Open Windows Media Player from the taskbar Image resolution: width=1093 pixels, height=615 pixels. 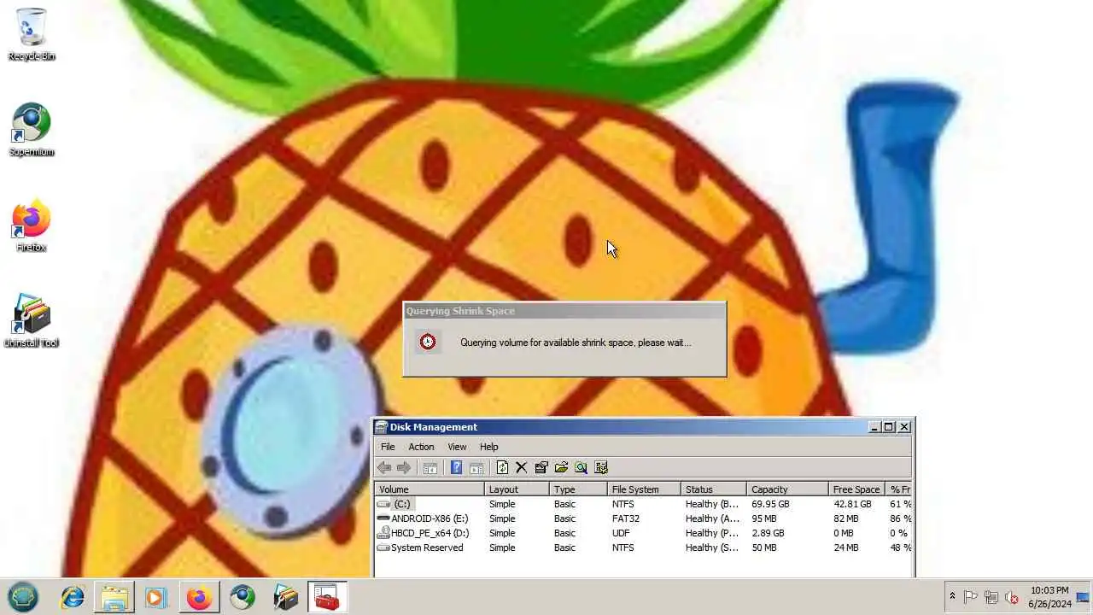pyautogui.click(x=156, y=597)
